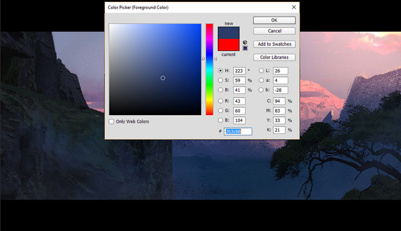This screenshot has height=231, width=401.
Task: Click the Lab a input showing 4
Action: [x=281, y=81]
